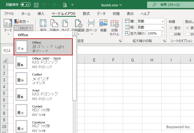Image resolution: width=194 pixels, height=133 pixels.
Task: Click the font list scrollbar thumb
Action: (x=74, y=68)
